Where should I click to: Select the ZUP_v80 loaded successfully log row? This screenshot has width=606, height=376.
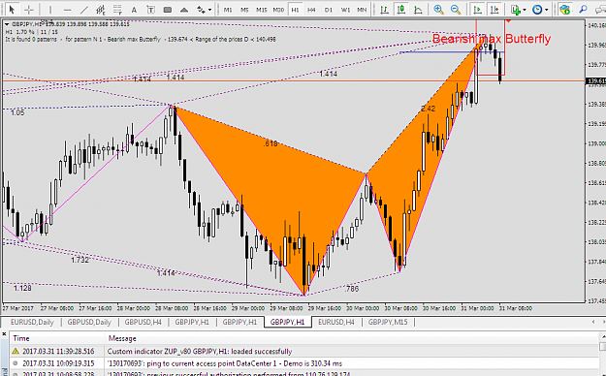click(x=304, y=351)
